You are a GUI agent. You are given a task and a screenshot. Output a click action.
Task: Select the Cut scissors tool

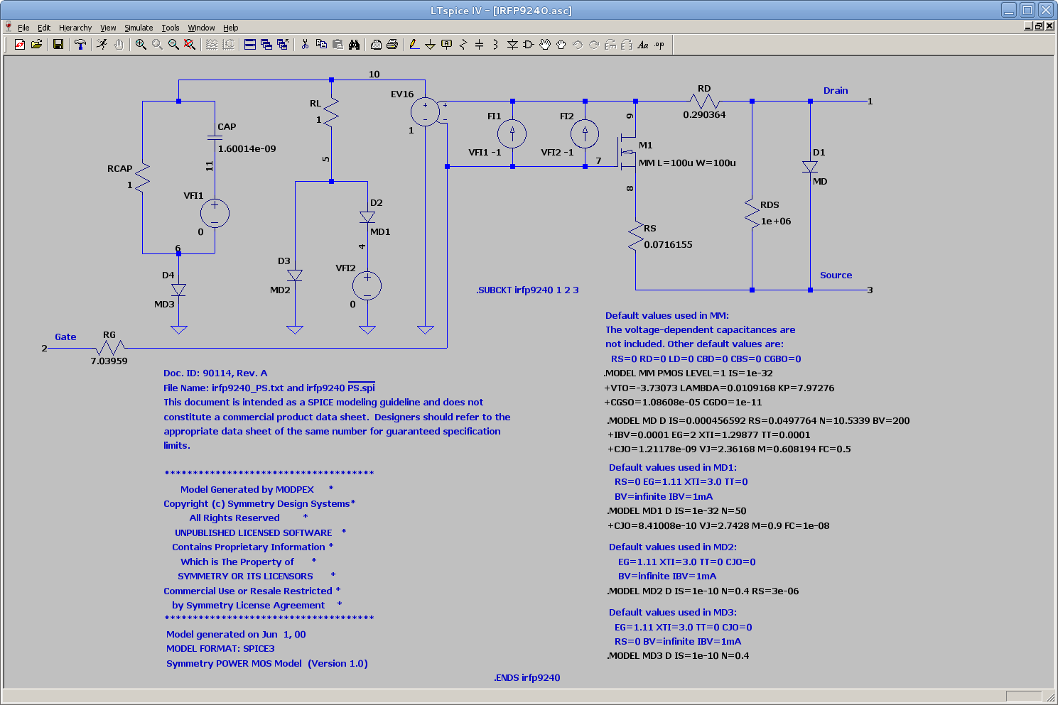(305, 45)
